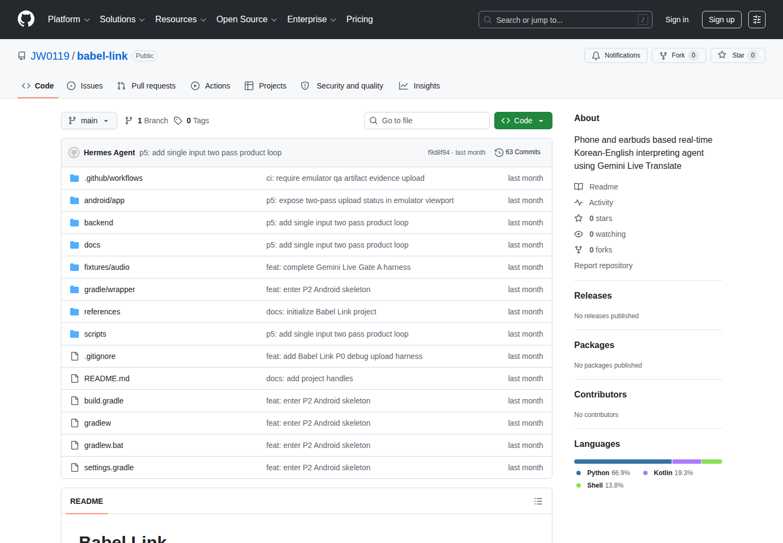Focus the Go to file input
The image size is (783, 543).
pyautogui.click(x=427, y=121)
